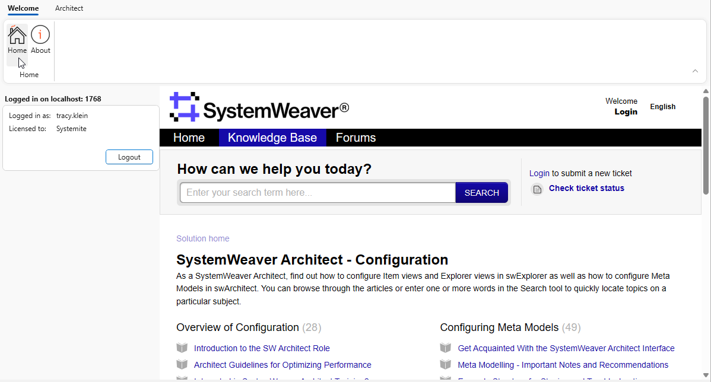
Task: Open the About info icon
Action: pos(40,40)
